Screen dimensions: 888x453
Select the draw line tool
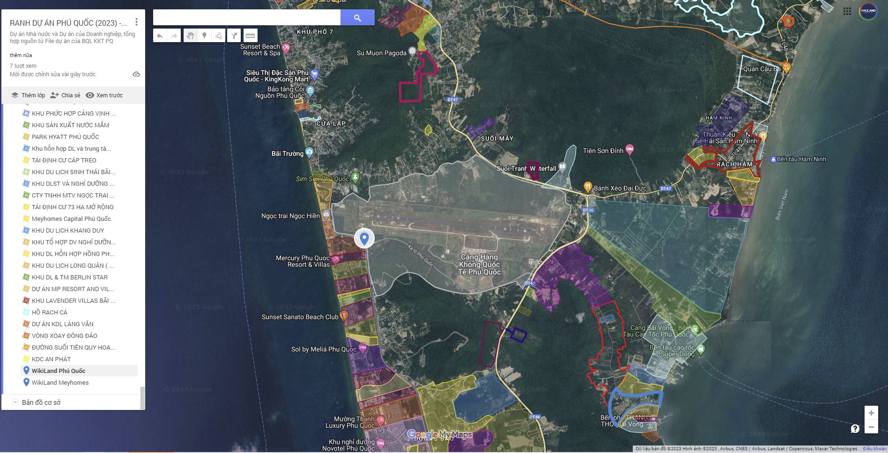coord(218,36)
